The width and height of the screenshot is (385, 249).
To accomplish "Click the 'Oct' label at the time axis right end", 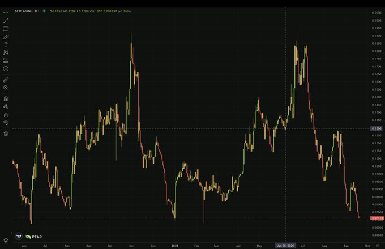I will (367, 246).
